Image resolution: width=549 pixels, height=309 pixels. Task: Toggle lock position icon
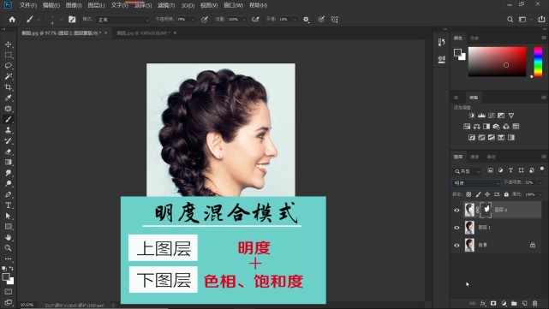pyautogui.click(x=487, y=194)
